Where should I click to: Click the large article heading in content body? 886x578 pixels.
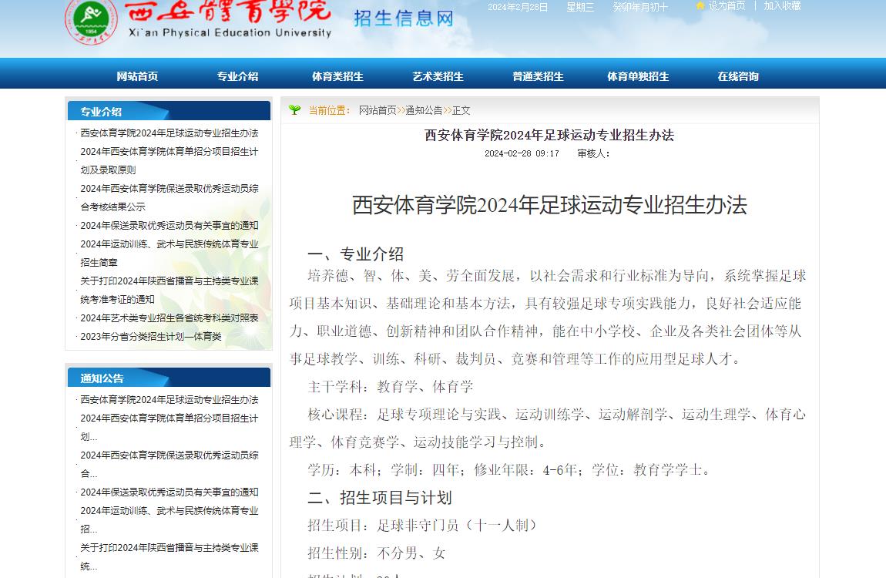tap(549, 205)
